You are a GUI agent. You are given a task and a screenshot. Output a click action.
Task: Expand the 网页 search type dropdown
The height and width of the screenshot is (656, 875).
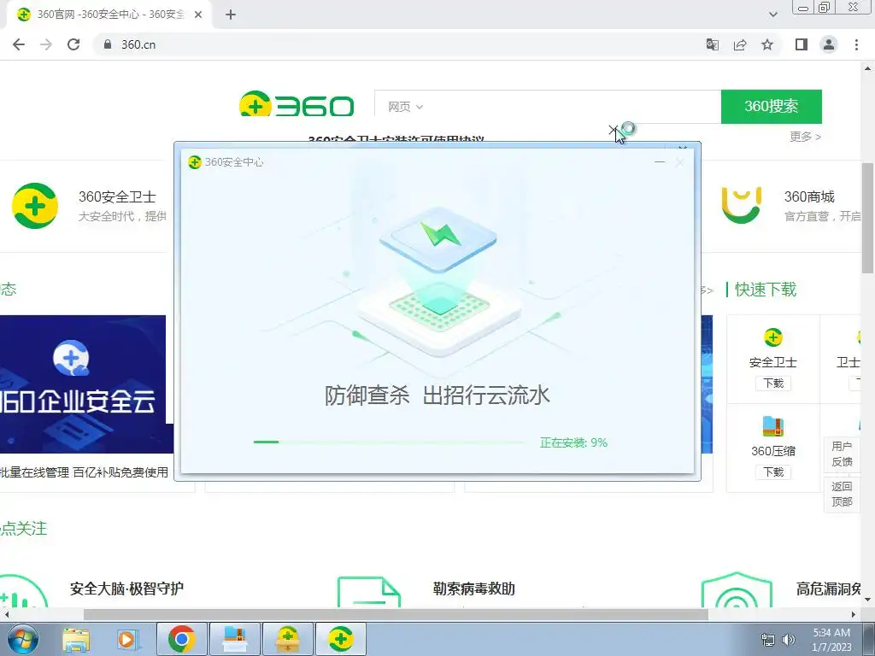pos(405,107)
